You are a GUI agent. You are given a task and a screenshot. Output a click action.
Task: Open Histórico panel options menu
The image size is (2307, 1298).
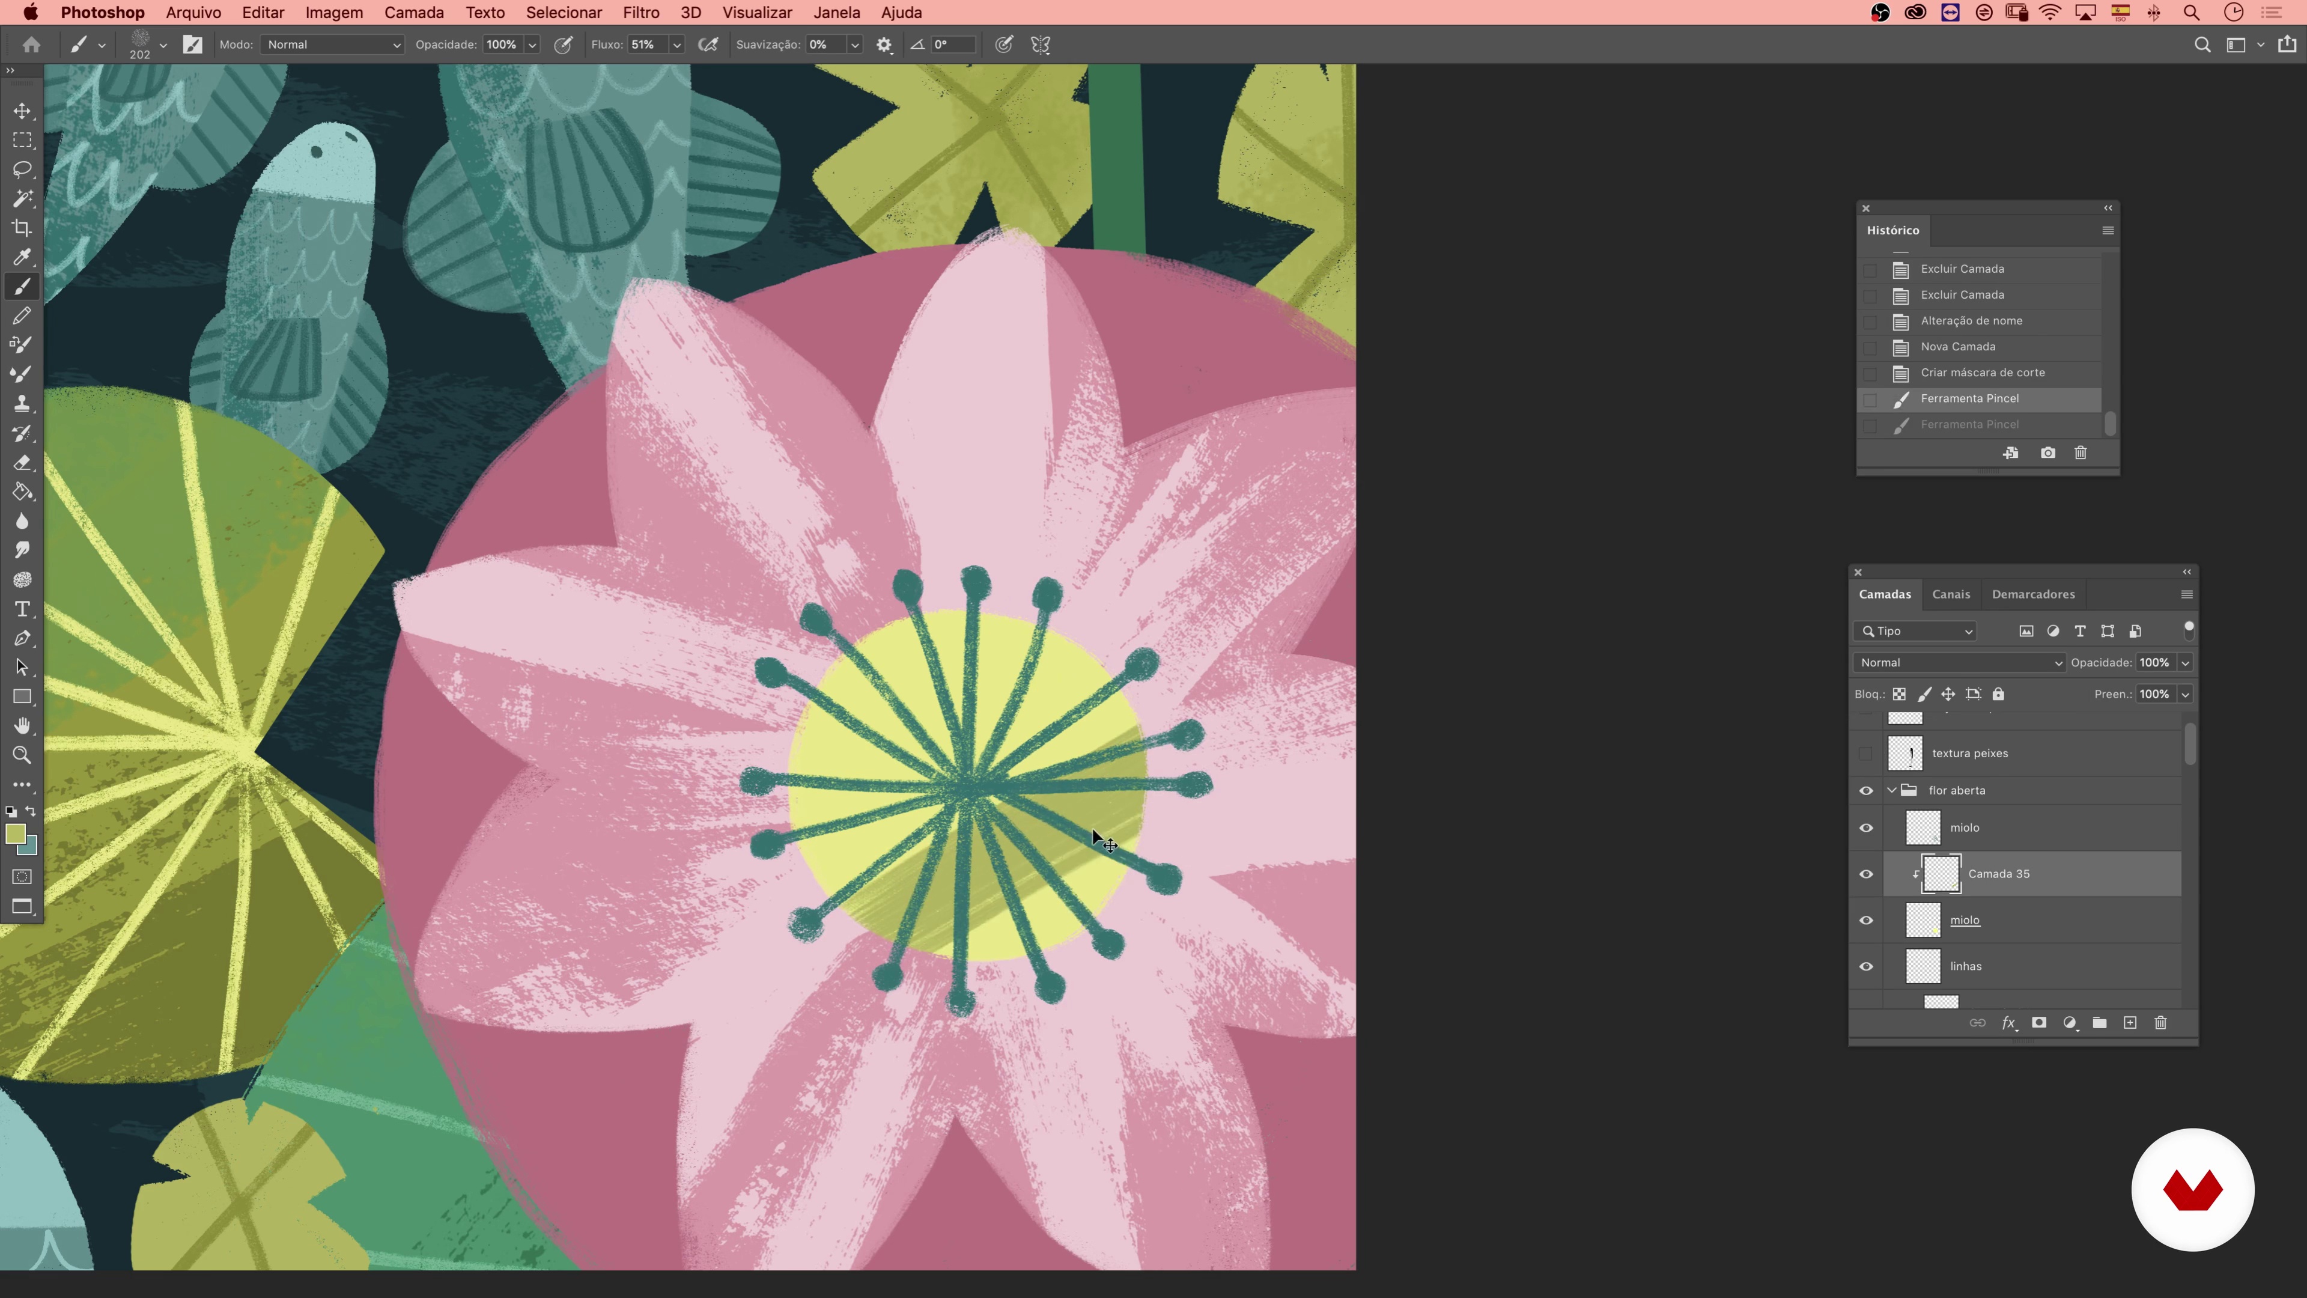[2108, 231]
